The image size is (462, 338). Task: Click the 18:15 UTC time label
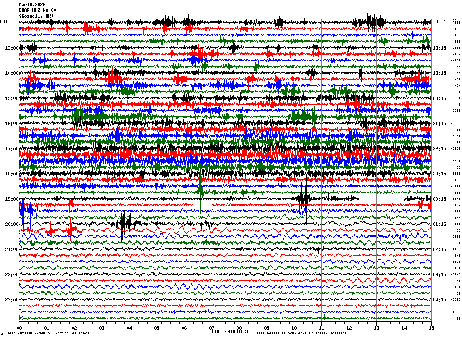(x=439, y=48)
